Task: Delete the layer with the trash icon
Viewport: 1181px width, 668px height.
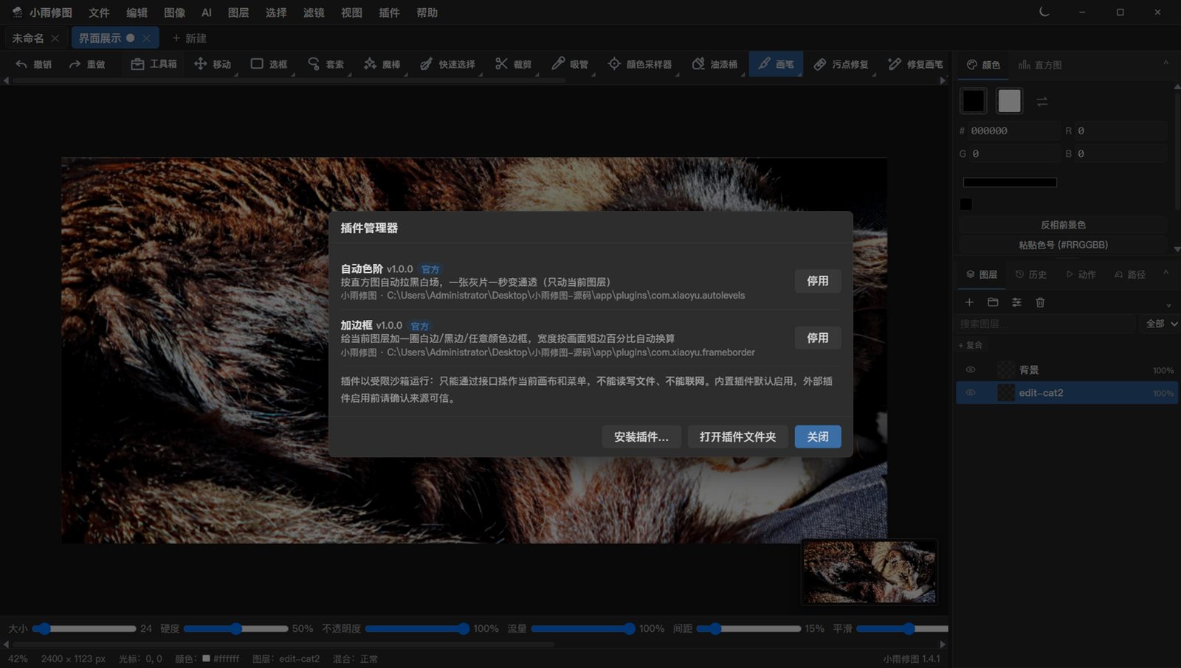Action: pos(1040,302)
